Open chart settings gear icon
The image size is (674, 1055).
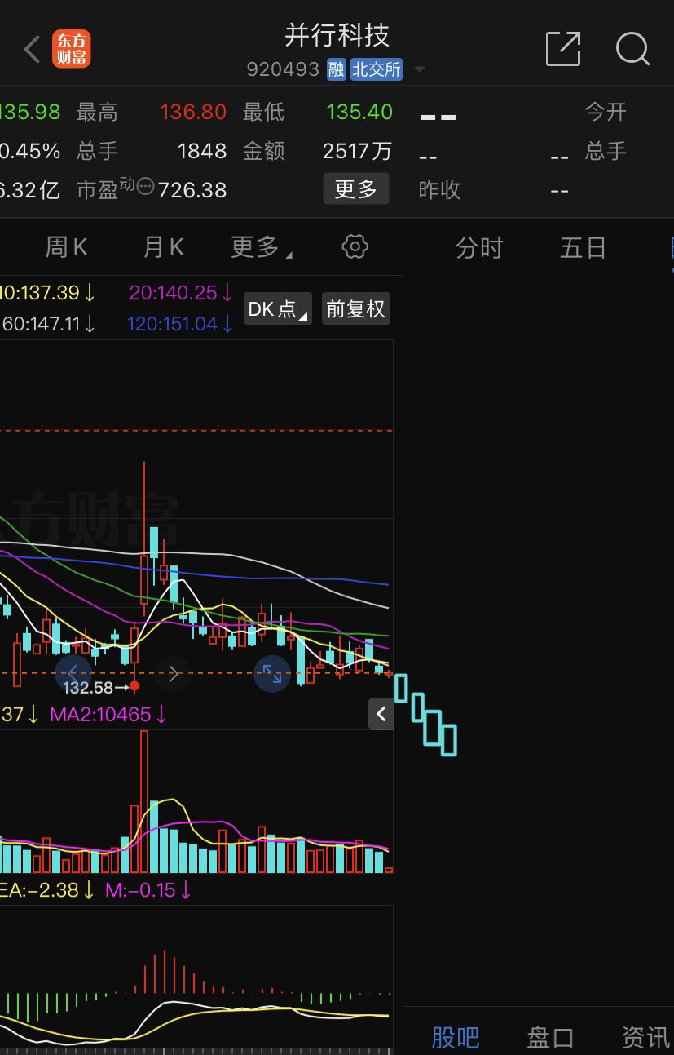[355, 246]
